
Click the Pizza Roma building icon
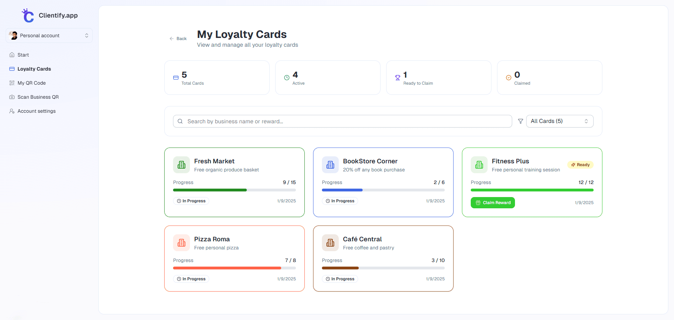coord(181,243)
